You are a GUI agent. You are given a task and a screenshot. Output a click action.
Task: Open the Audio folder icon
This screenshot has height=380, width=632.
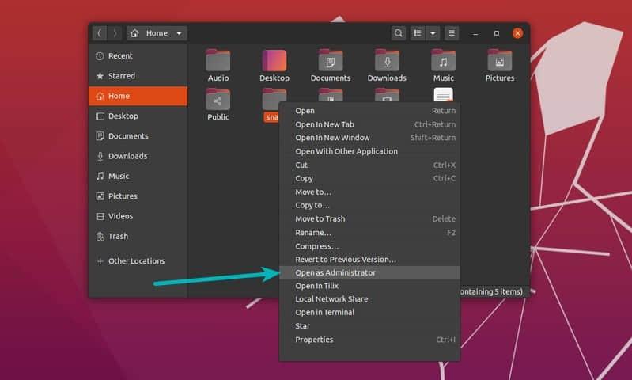pos(218,60)
